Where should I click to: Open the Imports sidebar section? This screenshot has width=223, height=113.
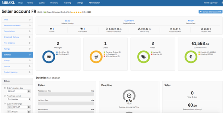pos(17,66)
